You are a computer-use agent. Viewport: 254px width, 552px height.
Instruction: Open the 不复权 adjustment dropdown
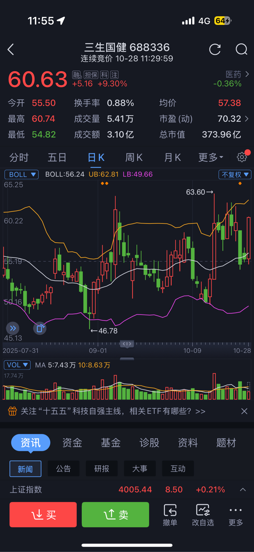(235, 175)
